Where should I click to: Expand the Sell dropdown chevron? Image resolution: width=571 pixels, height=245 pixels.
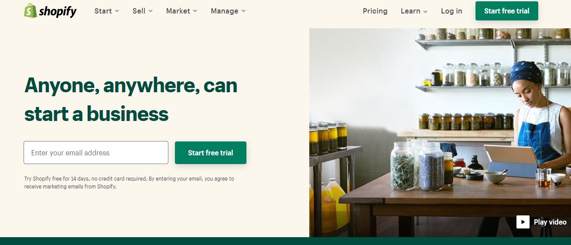(150, 11)
